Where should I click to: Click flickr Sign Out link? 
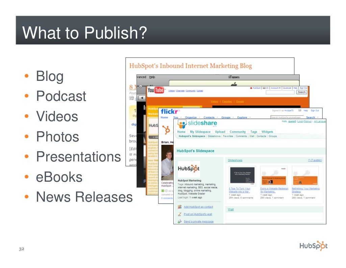(315, 110)
